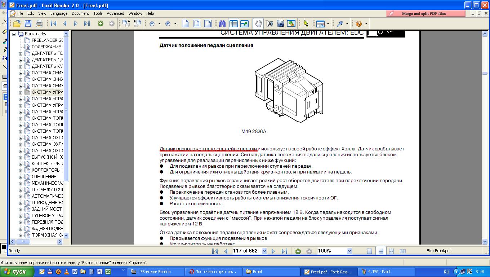Click the document's vertical scrollbar thumb
The height and width of the screenshot is (277, 490).
coord(485,73)
